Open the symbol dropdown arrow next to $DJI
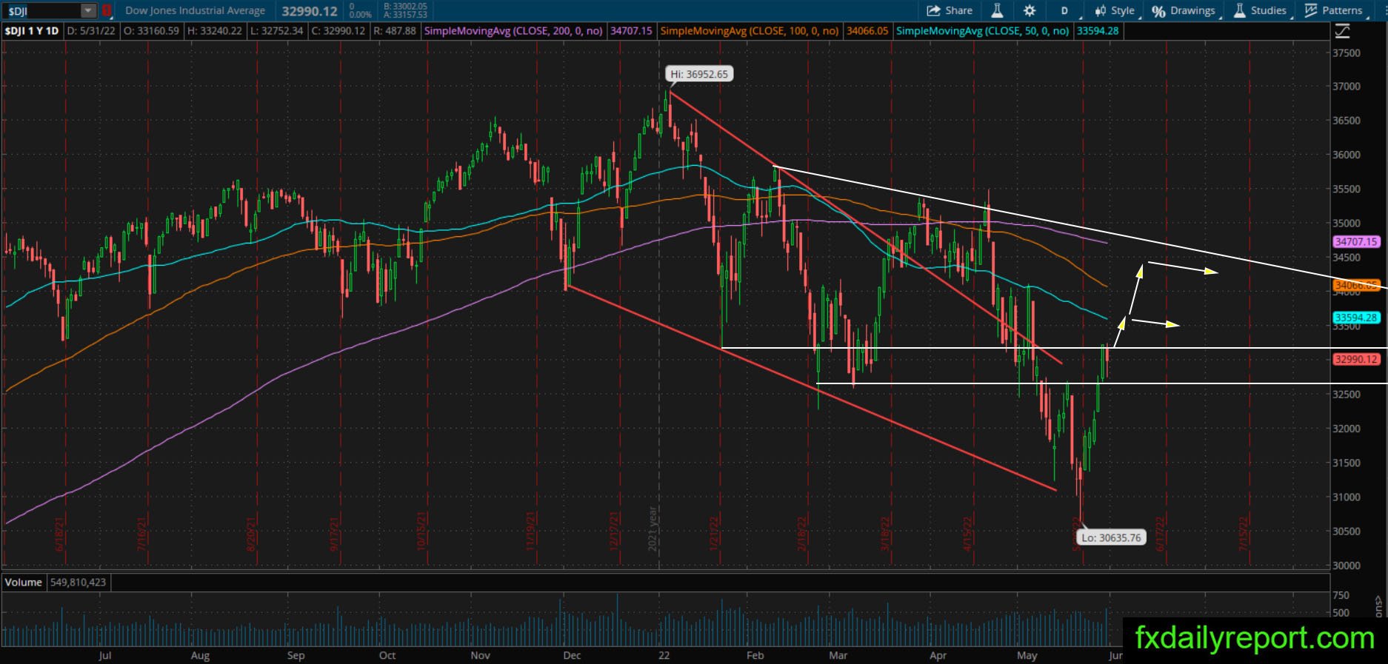 pyautogui.click(x=88, y=11)
